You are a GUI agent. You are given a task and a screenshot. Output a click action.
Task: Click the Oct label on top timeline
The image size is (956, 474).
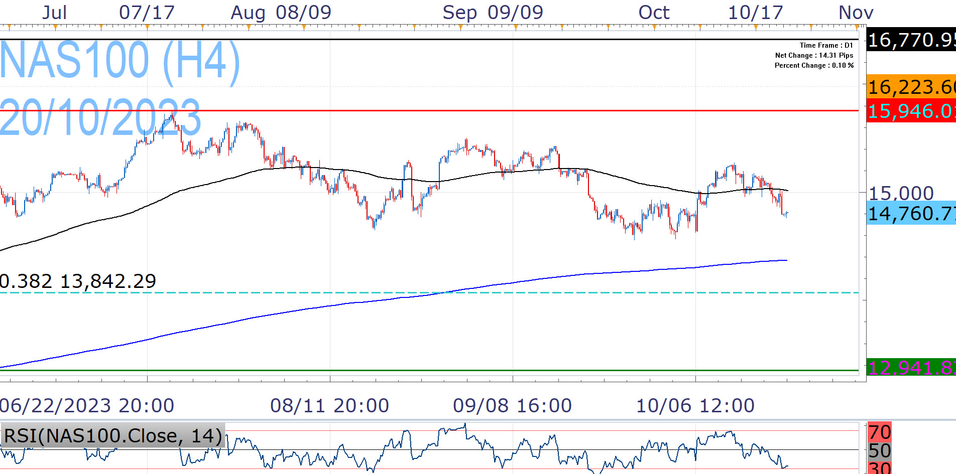(x=654, y=13)
